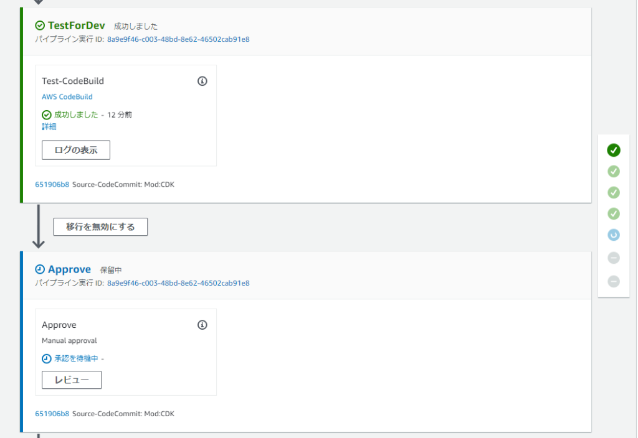Image resolution: width=638 pixels, height=438 pixels.
Task: Open the pipeline execution ID link under Approve
Action: [x=178, y=283]
